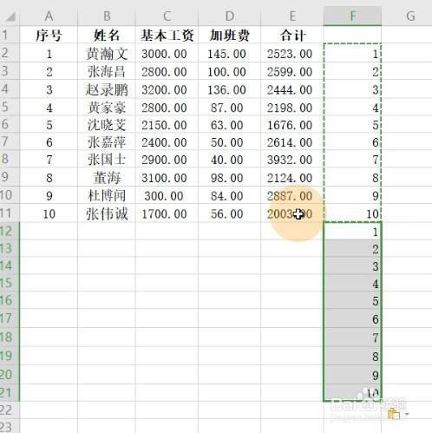
Task: Click the base salary cell 2400.00
Action: point(167,142)
